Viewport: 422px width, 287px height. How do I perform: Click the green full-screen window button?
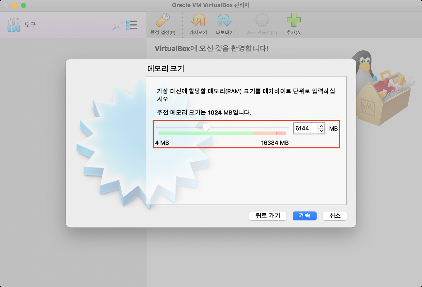point(23,5)
